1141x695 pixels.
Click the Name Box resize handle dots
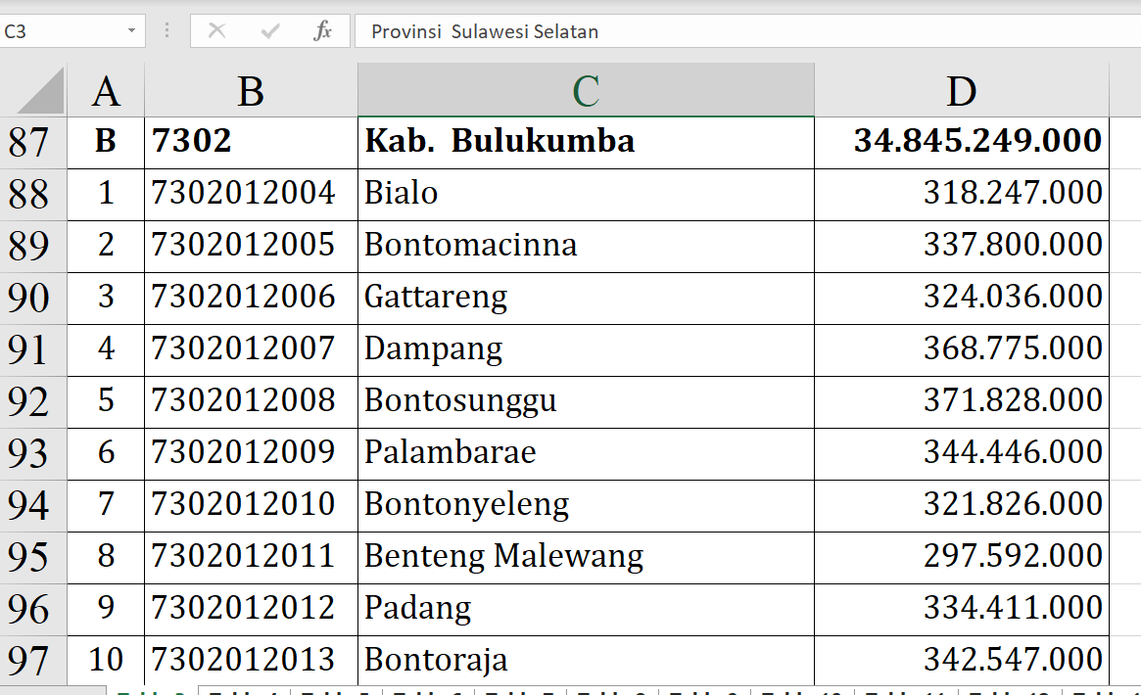click(x=167, y=31)
